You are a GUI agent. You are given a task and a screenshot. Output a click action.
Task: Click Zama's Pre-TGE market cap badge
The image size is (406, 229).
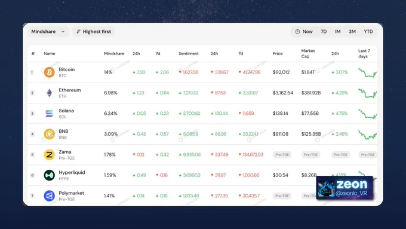(310, 155)
